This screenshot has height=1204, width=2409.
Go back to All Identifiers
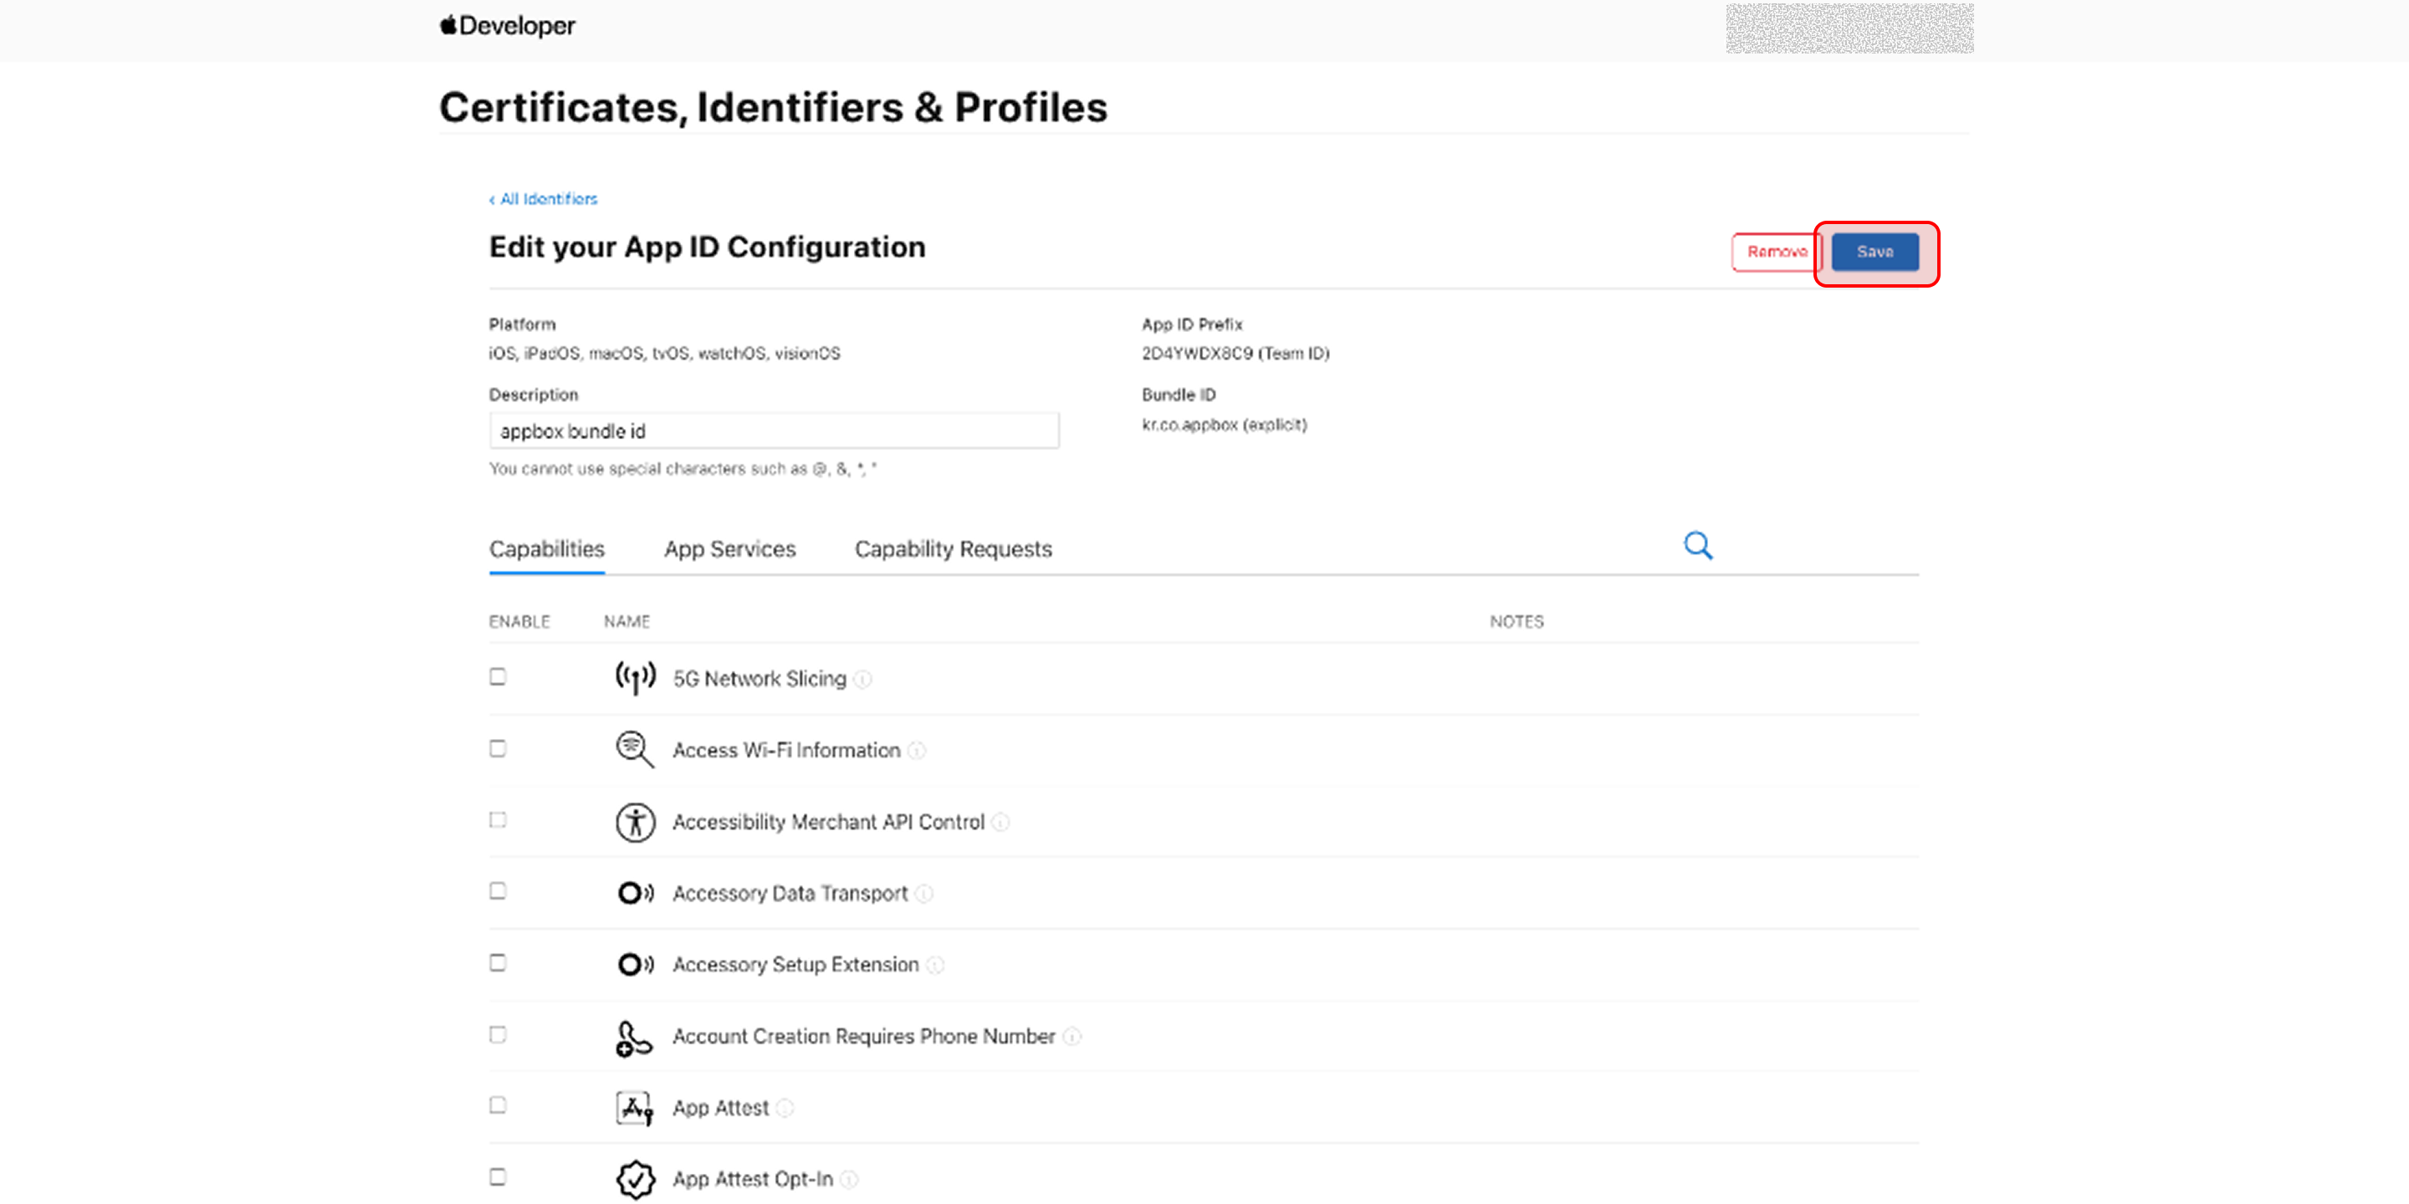544,199
